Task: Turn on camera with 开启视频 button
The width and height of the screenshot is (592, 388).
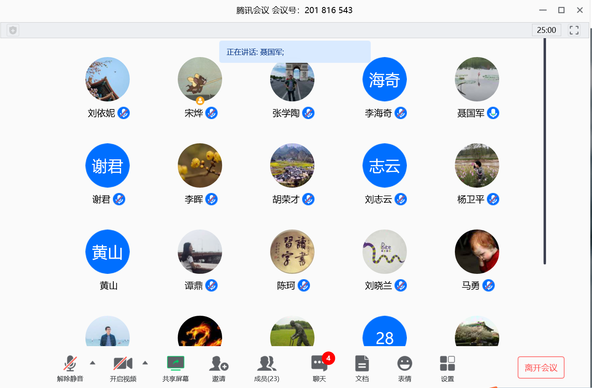Action: (123, 364)
